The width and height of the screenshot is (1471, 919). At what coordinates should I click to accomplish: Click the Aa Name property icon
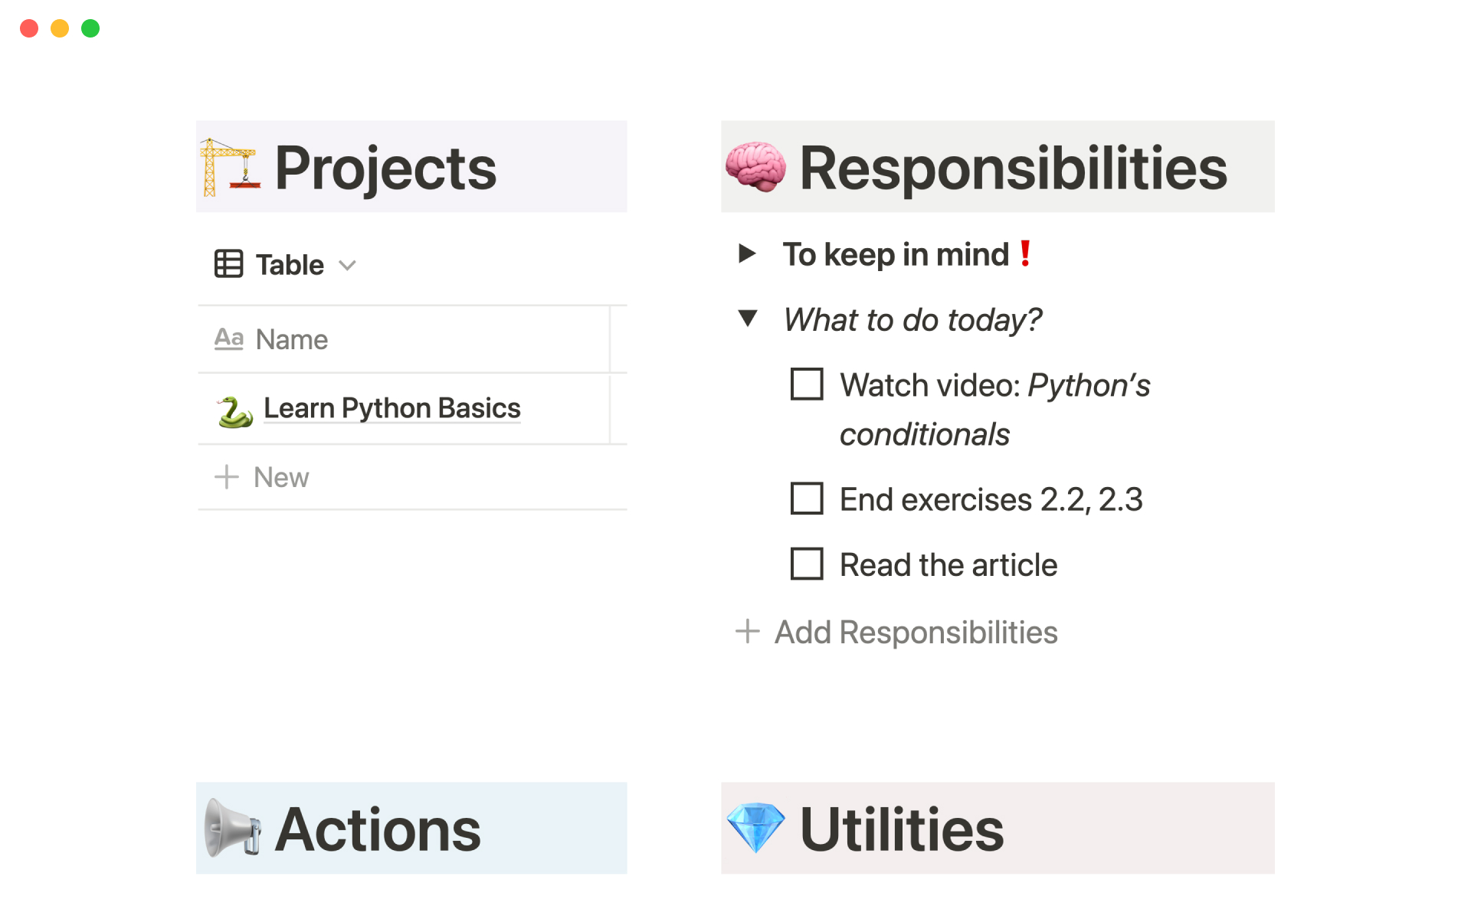pyautogui.click(x=228, y=338)
